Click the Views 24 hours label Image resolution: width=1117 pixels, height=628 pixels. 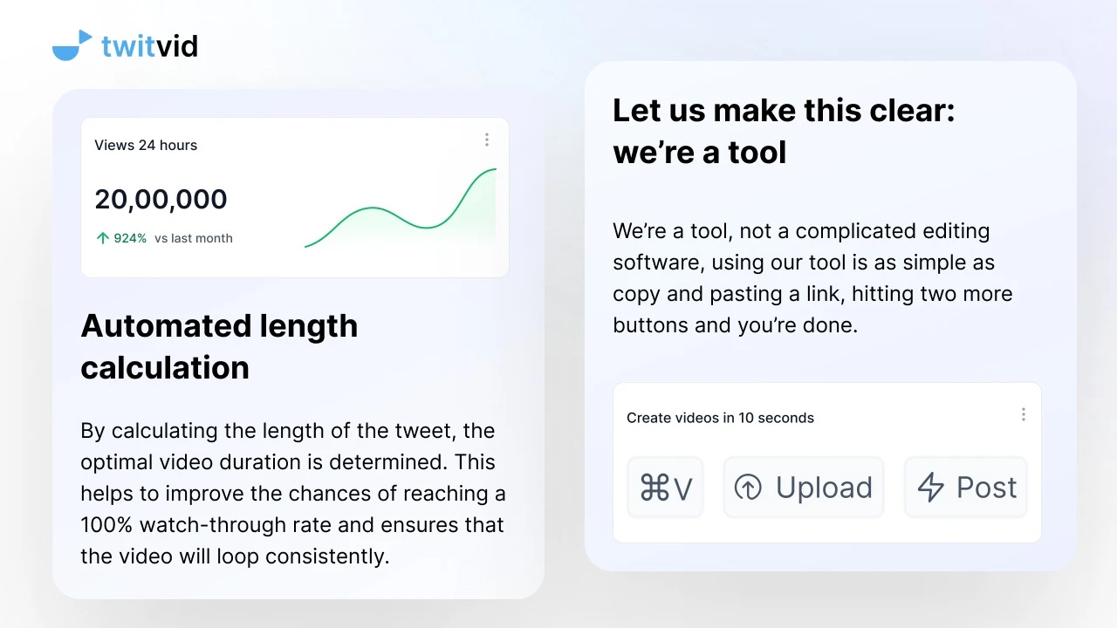pyautogui.click(x=146, y=145)
